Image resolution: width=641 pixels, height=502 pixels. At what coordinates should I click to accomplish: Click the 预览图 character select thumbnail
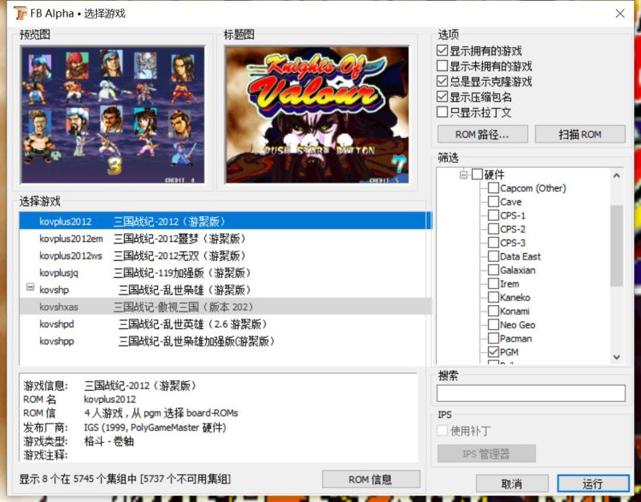113,114
